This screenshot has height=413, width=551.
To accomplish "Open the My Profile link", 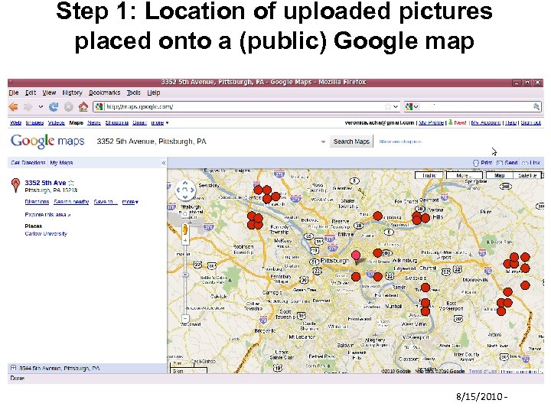I will [x=431, y=122].
